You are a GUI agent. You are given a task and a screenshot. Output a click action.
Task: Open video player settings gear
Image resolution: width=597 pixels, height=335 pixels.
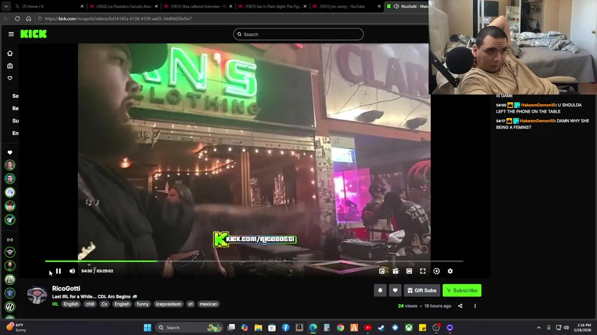(450, 271)
